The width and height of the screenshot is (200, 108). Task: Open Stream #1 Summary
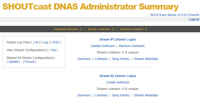pos(84,59)
